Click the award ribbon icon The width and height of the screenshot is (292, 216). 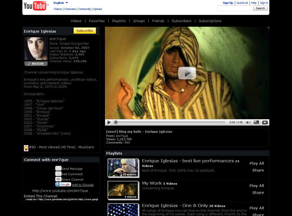point(26,148)
